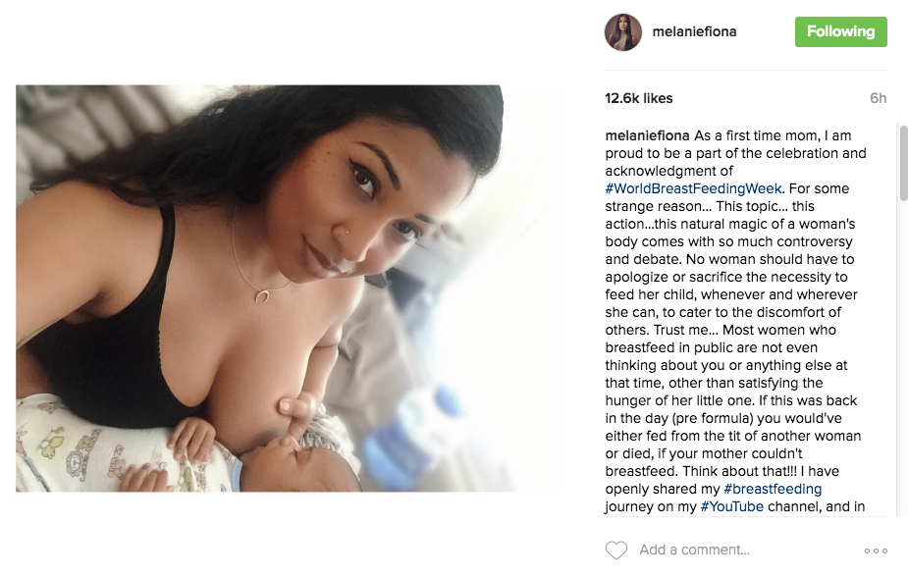
Task: Open the #YouTube hashtag link
Action: pos(732,506)
